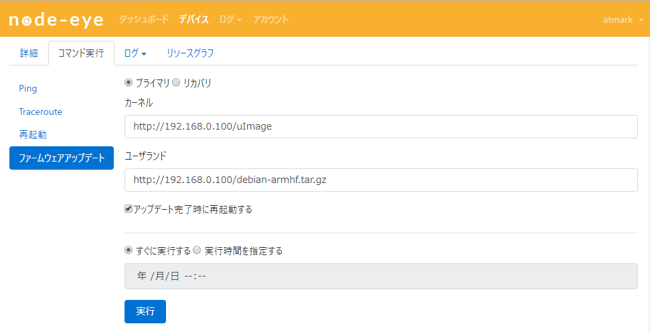The image size is (650, 334).
Task: Click the カーネル label text
Action: tap(139, 104)
